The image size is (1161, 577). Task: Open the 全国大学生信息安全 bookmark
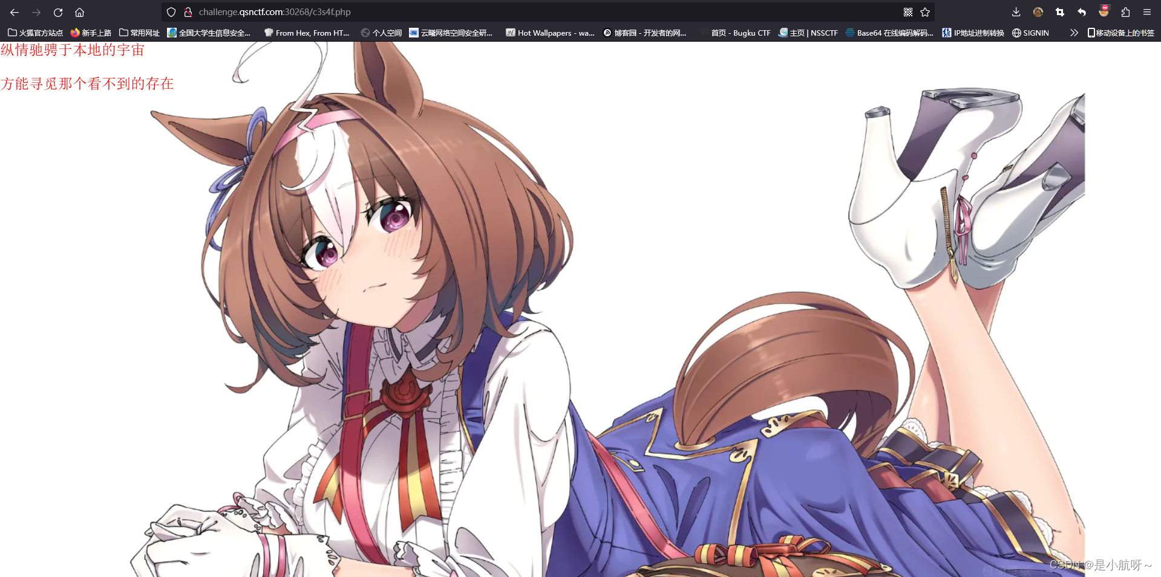pyautogui.click(x=209, y=33)
